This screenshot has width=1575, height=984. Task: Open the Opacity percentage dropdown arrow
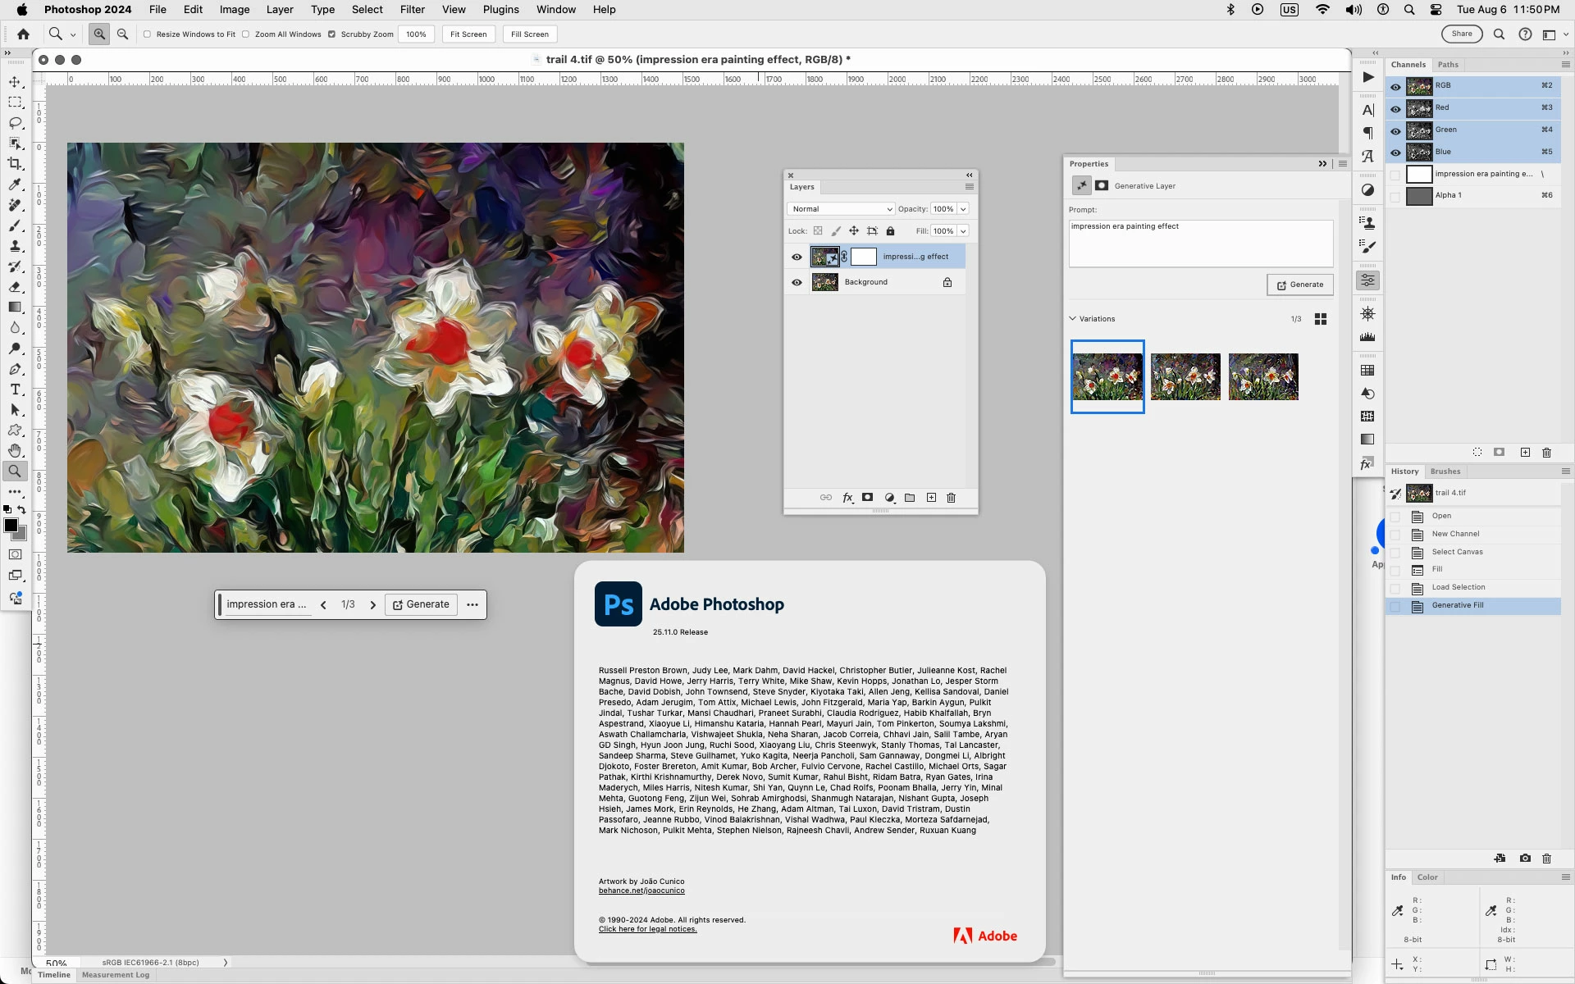964,209
